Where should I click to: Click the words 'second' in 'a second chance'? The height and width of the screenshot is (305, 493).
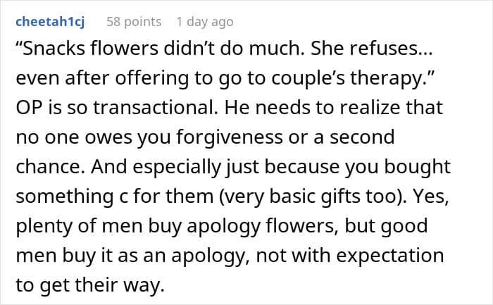(x=362, y=137)
